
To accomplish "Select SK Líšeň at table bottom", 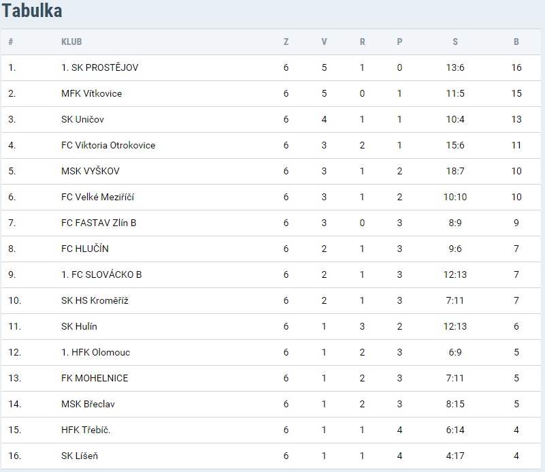I will click(80, 456).
